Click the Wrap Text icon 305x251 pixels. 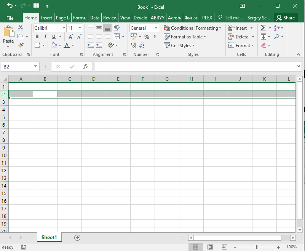tap(117, 28)
